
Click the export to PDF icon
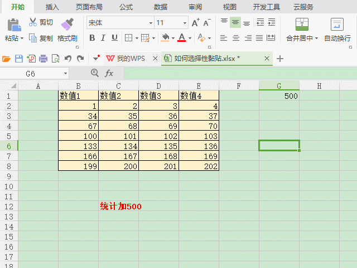click(x=31, y=59)
